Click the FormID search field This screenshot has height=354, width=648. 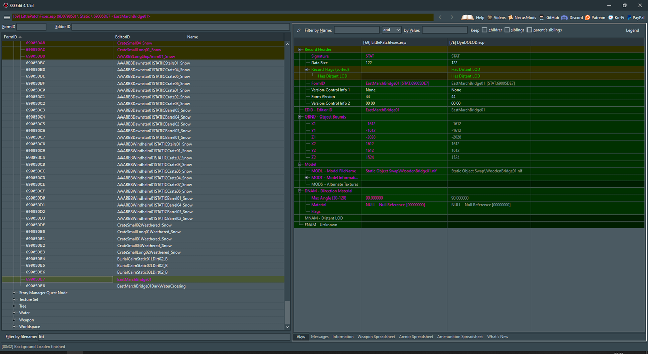31,26
